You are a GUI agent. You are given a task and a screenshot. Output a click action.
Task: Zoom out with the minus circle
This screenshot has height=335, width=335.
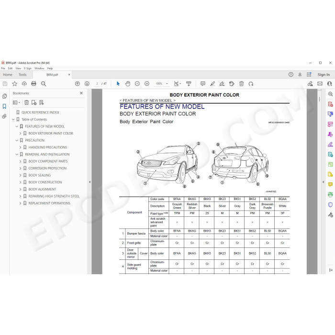coord(137,84)
